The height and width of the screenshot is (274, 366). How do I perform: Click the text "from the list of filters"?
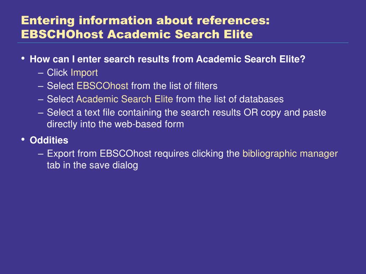174,86
